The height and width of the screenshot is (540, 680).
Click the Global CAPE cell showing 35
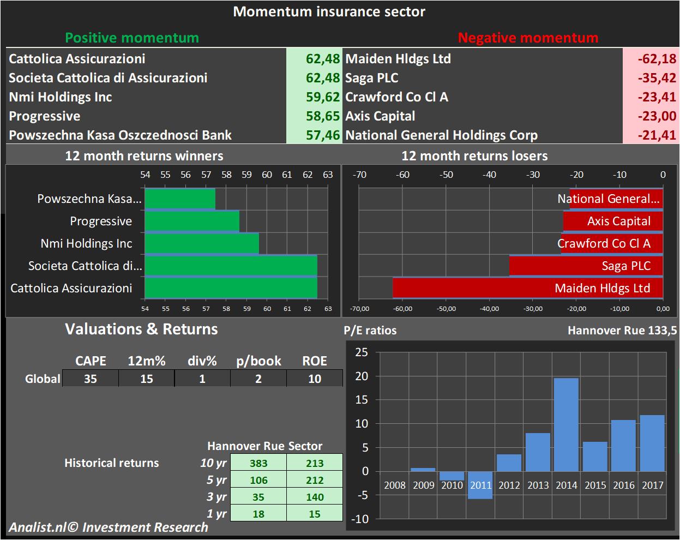click(x=91, y=379)
